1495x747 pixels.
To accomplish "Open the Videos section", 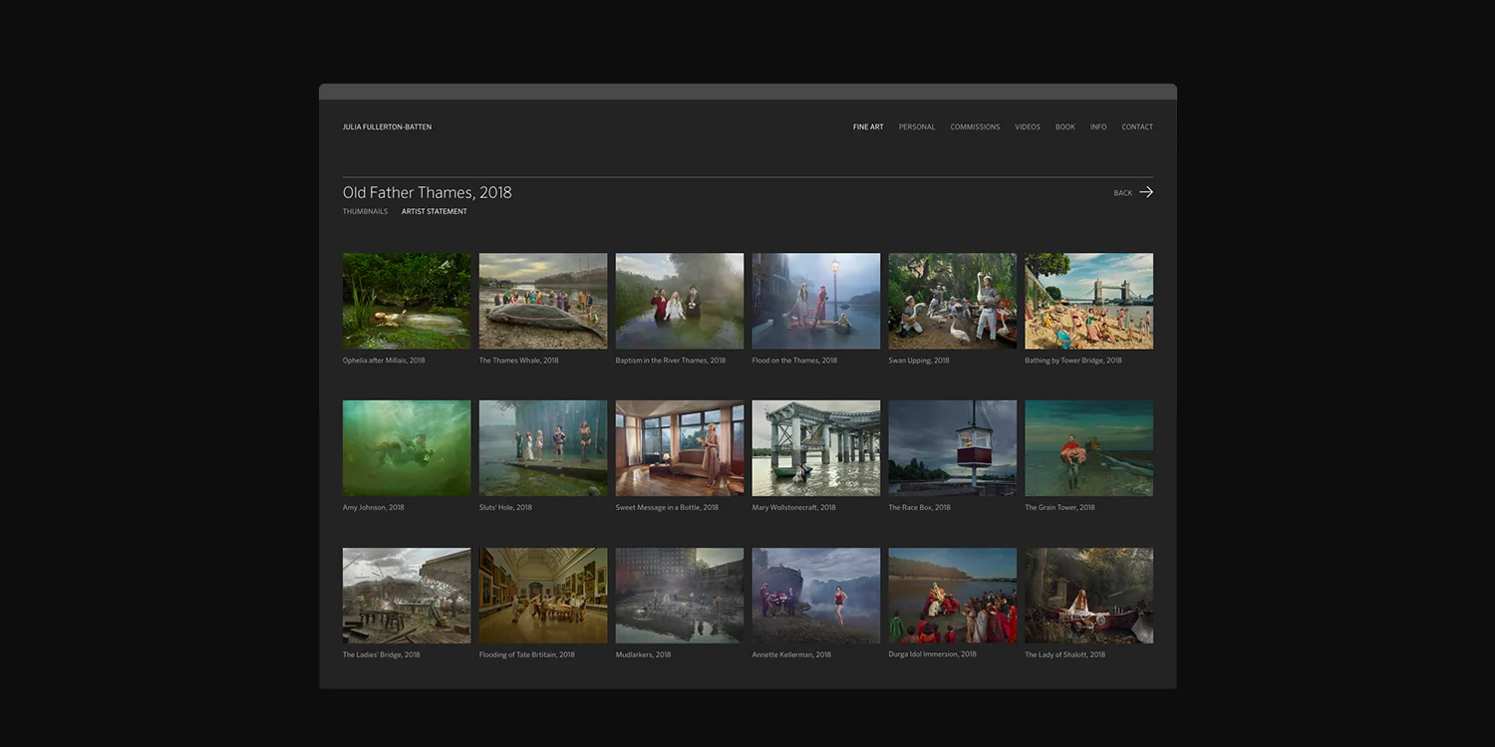I will pos(1028,127).
